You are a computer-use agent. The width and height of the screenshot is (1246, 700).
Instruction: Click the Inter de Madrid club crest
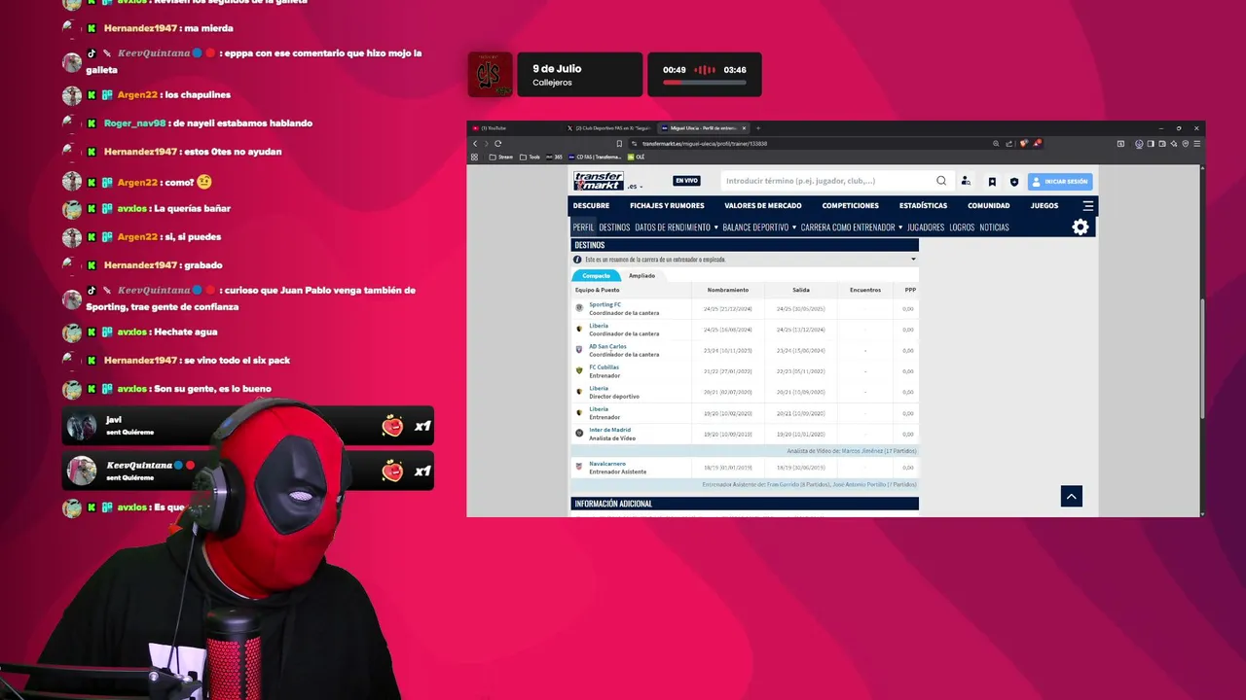tap(579, 434)
